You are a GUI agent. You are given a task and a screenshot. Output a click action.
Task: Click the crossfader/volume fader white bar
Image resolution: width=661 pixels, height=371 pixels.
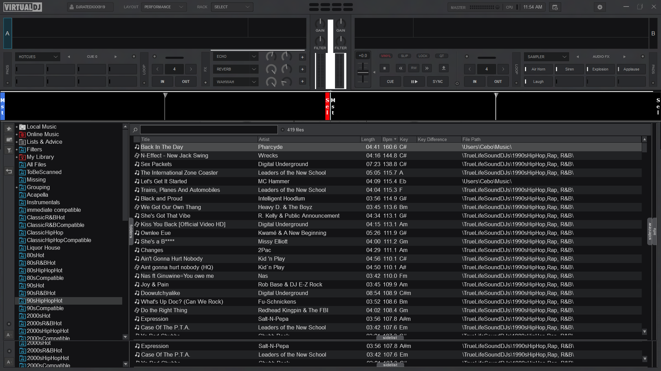coord(330,54)
